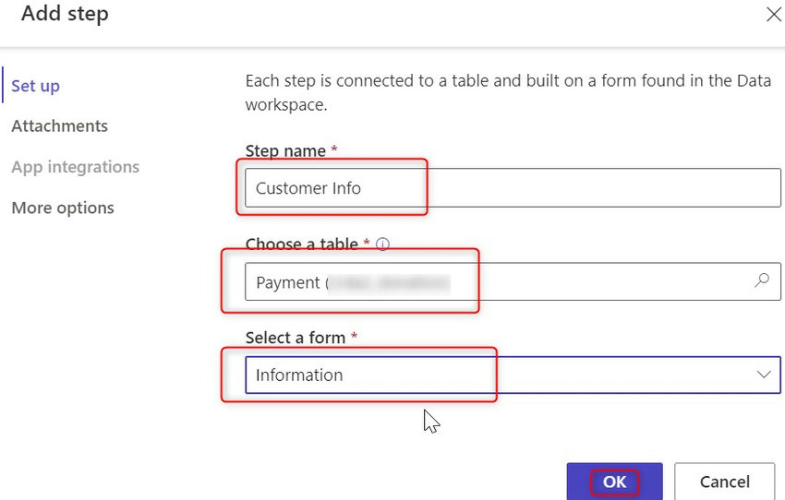Image resolution: width=785 pixels, height=500 pixels.
Task: Open the Select a form combo box
Action: click(499, 375)
